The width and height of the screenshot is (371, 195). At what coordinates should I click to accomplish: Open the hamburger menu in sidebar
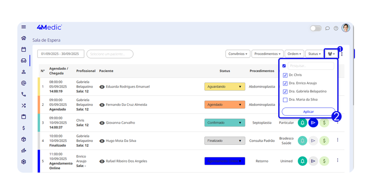tap(24, 27)
